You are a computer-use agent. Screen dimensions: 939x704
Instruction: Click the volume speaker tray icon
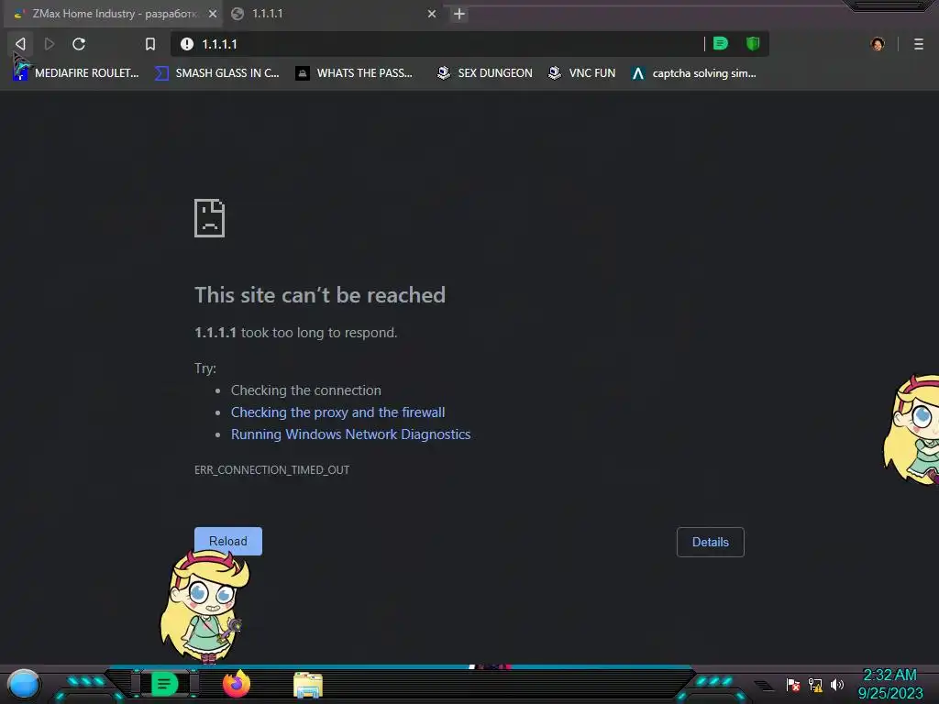point(836,685)
